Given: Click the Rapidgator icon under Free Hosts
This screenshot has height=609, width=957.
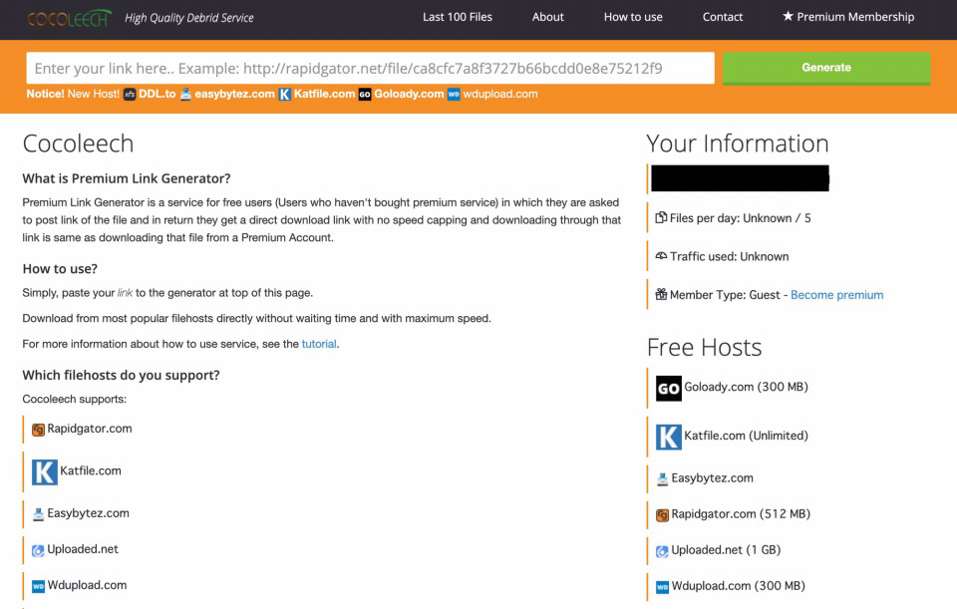Looking at the screenshot, I should (662, 515).
